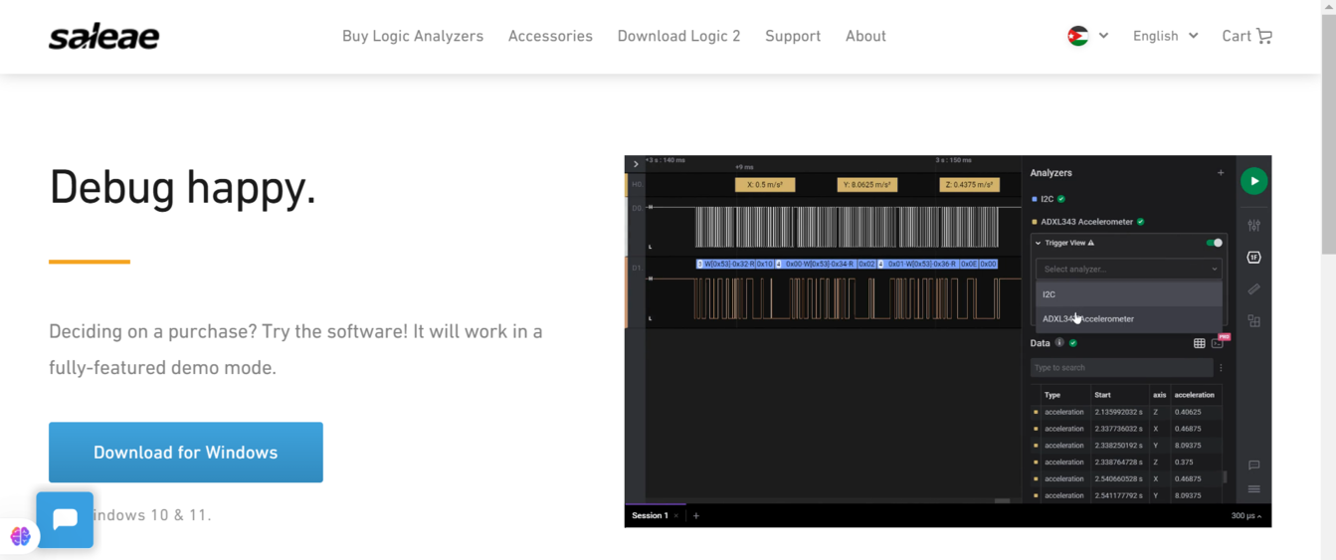Click the Type to search field
Screen dimensions: 1336x560
pos(1121,368)
